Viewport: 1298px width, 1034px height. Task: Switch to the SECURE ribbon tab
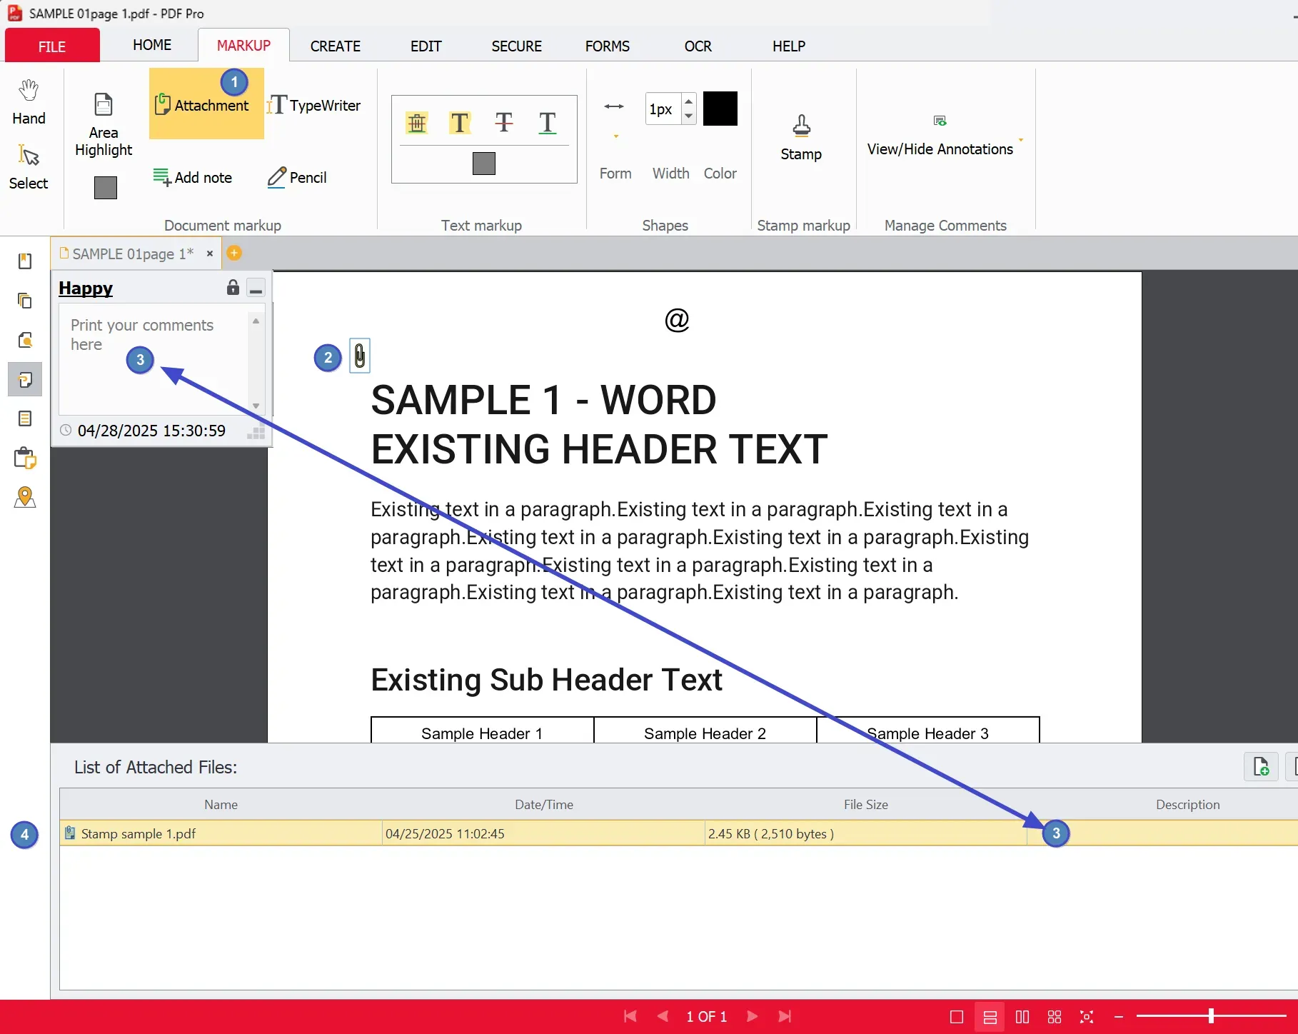click(517, 46)
